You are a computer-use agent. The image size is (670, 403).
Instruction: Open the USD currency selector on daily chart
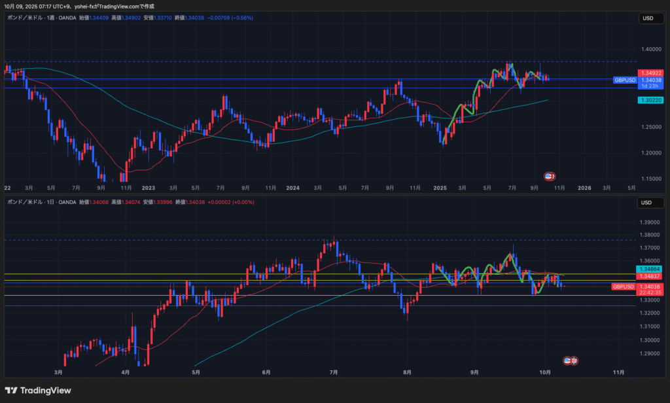click(647, 202)
